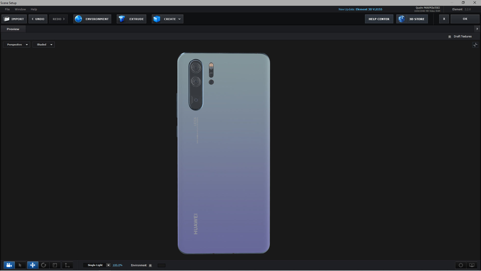Viewport: 481px width, 271px height.
Task: Activate the scale tool
Action: pyautogui.click(x=55, y=265)
